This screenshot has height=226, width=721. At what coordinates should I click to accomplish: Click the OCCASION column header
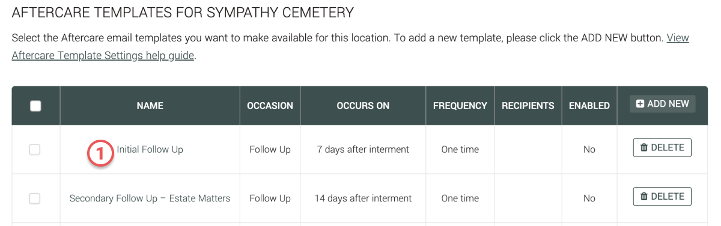click(x=270, y=106)
